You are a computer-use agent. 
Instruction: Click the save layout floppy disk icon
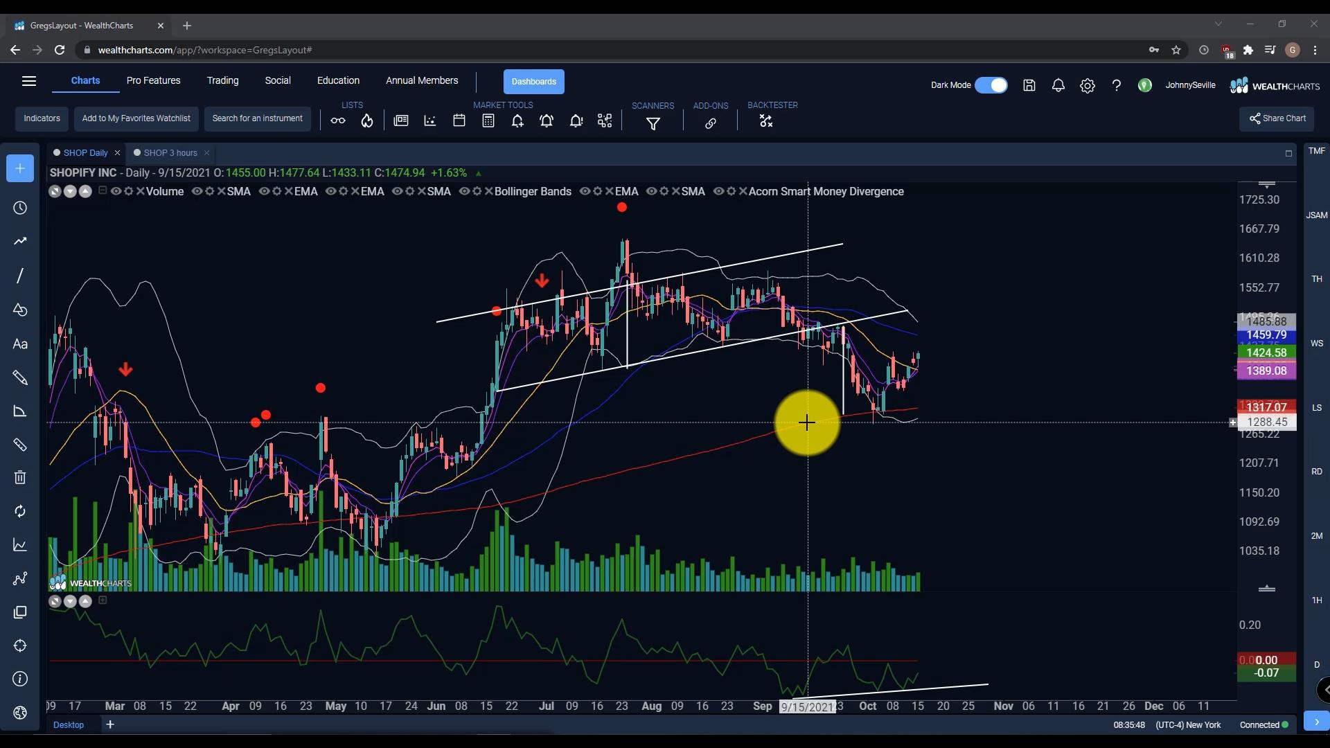1029,85
